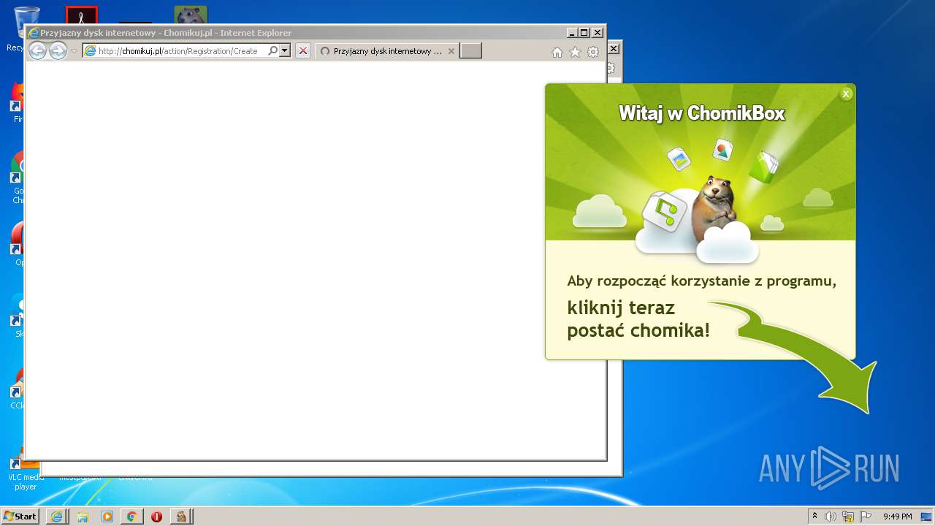Viewport: 935px width, 526px height.
Task: Open a new blank tab
Action: 470,51
